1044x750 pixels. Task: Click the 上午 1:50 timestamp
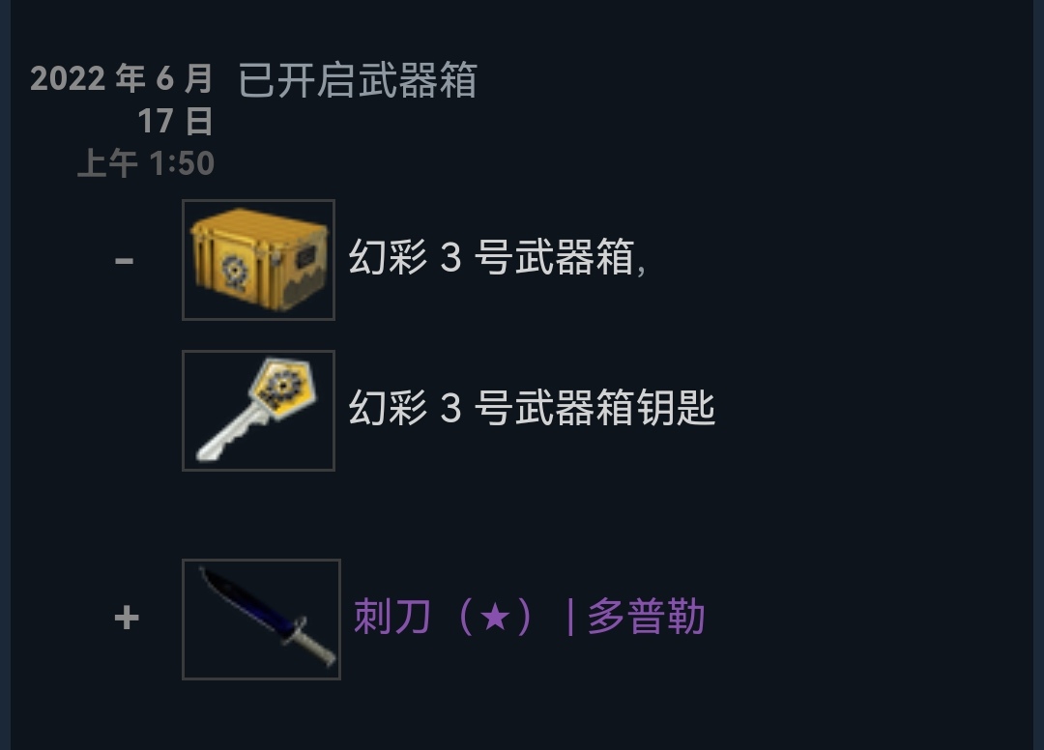pyautogui.click(x=147, y=163)
